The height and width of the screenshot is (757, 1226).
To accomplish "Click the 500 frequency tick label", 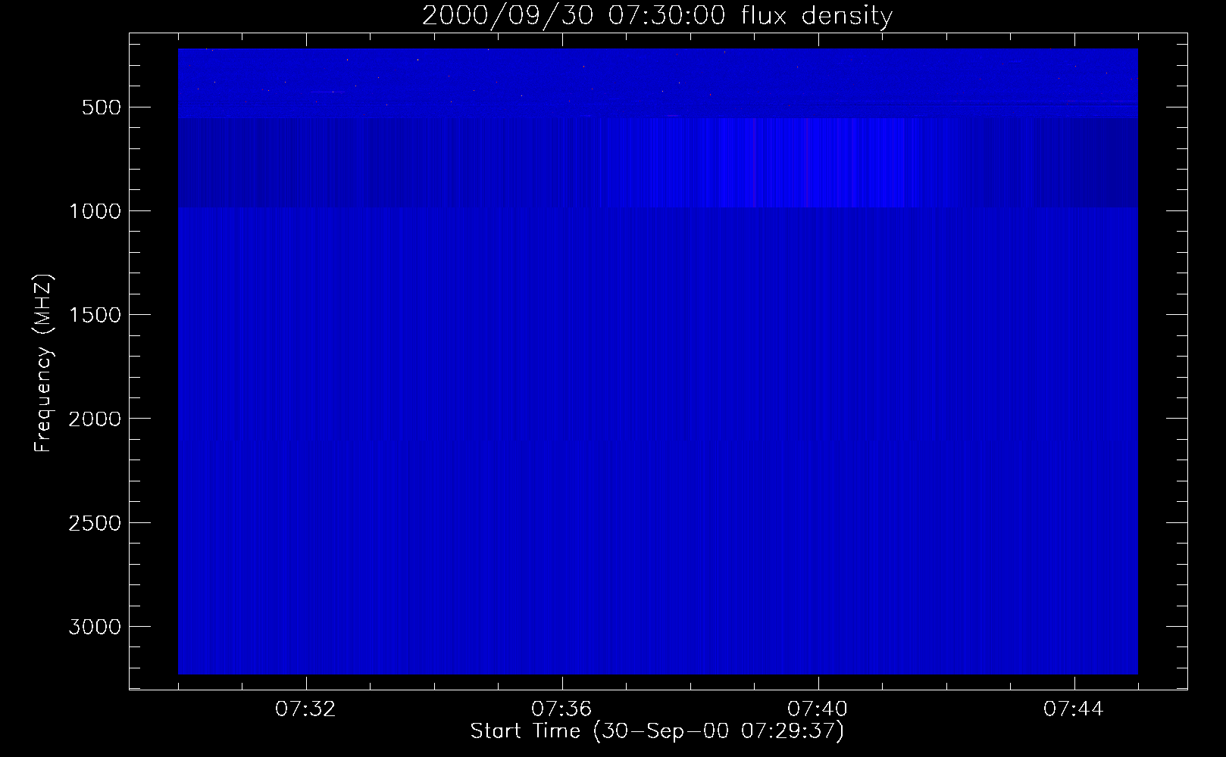I will click(x=102, y=107).
